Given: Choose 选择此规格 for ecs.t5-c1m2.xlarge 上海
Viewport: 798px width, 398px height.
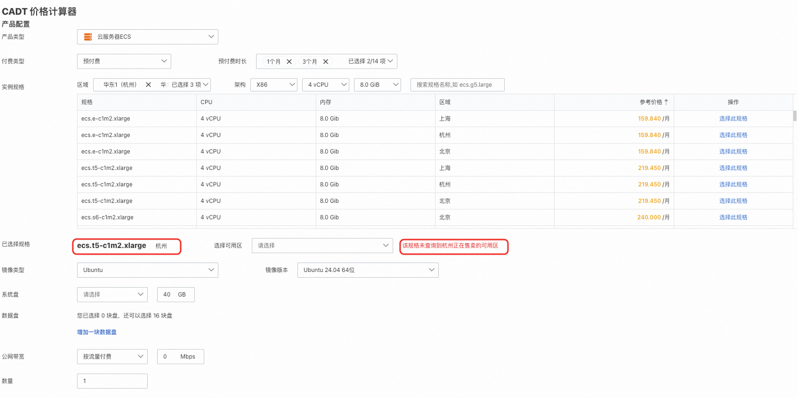Looking at the screenshot, I should tap(733, 168).
